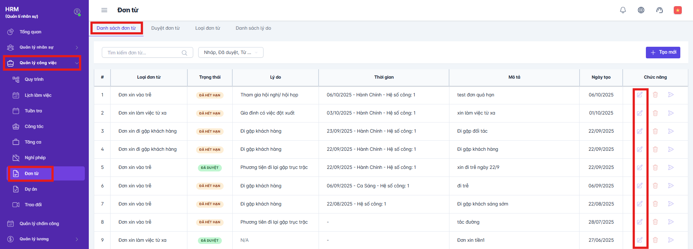Open Loại đơn từ tab
Screen dimensions: 693x249
point(207,28)
